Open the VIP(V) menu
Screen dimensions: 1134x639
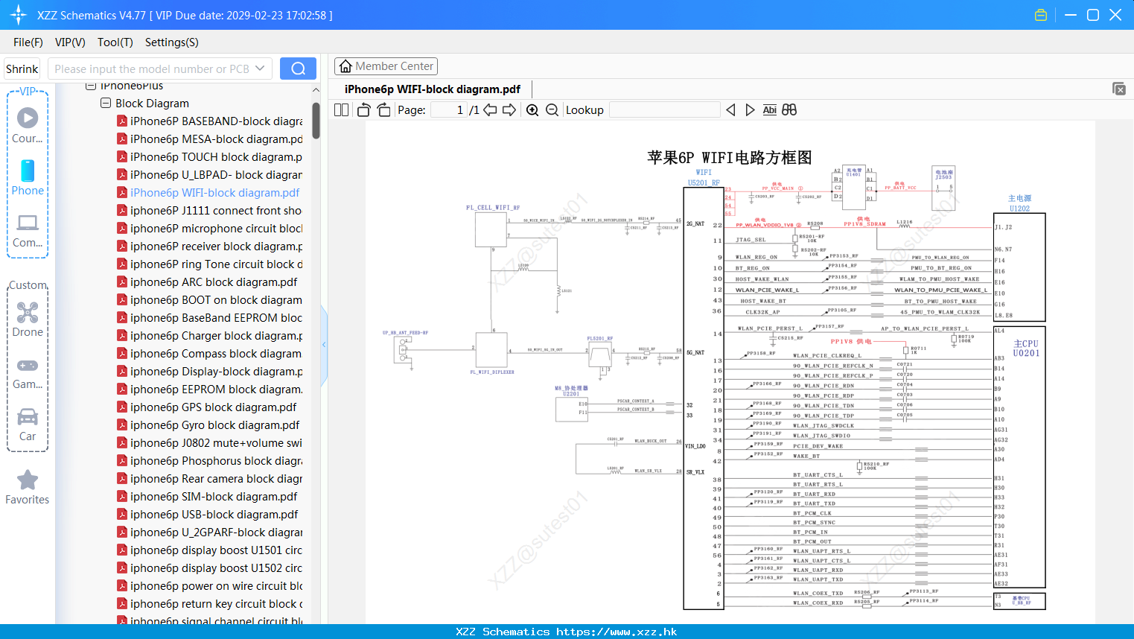point(70,42)
